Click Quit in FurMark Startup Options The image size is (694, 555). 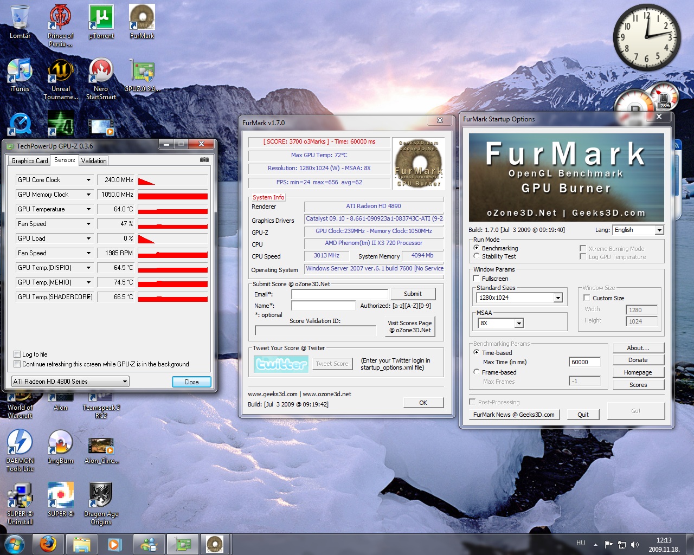click(583, 415)
